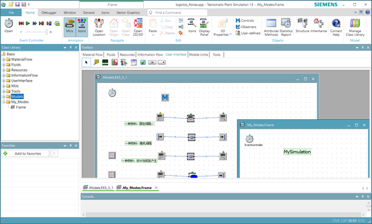
Task: Expand the Fluids folder
Action: pos(4,64)
